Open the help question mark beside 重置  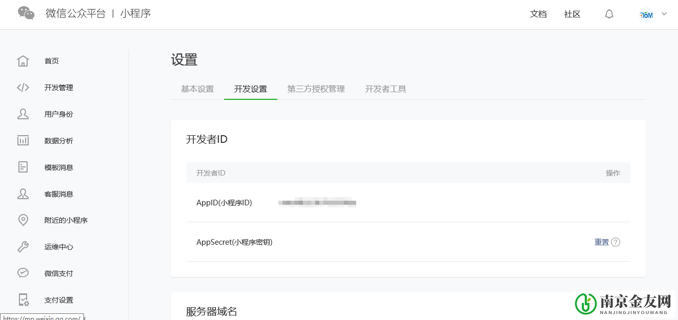pyautogui.click(x=616, y=242)
